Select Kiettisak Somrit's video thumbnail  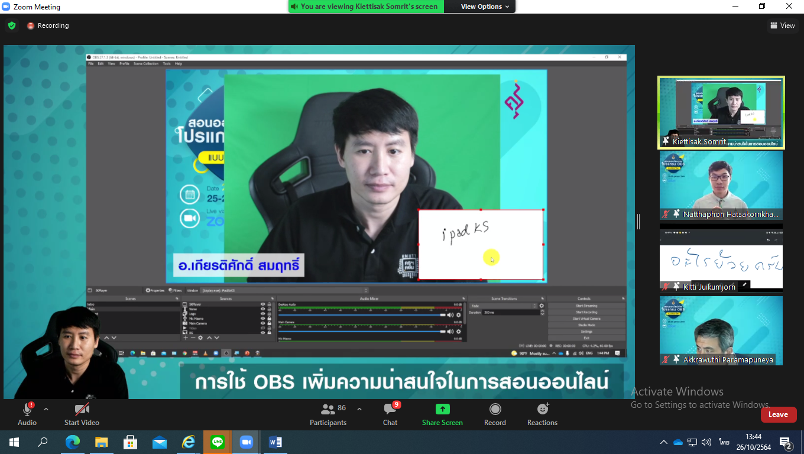721,112
